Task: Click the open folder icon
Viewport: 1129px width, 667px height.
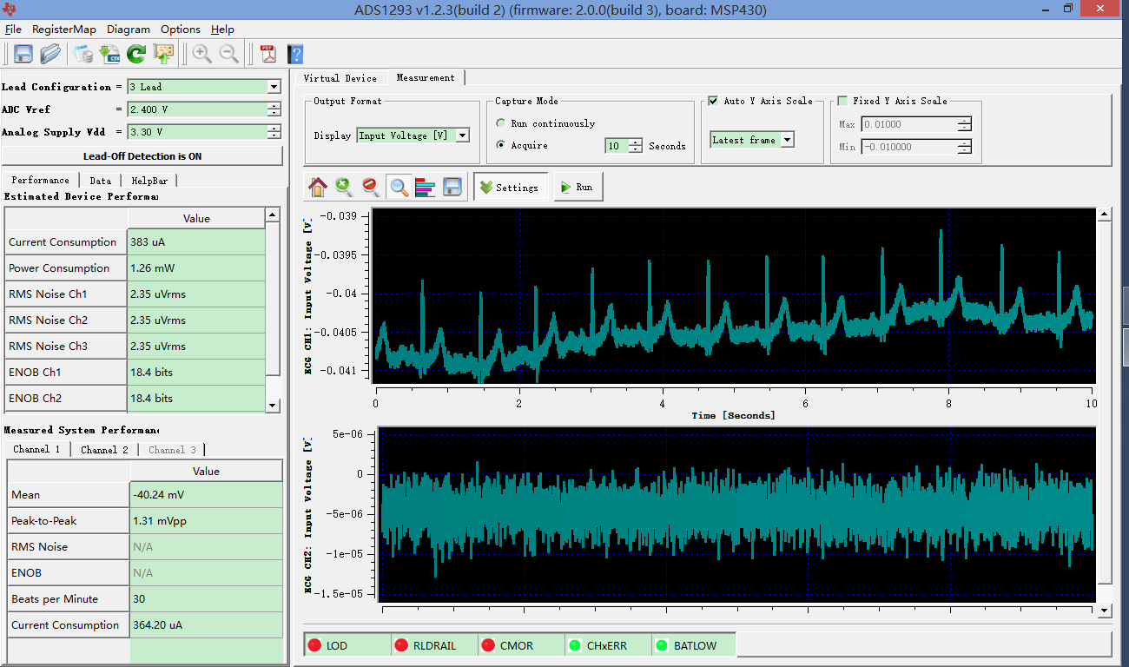Action: (50, 54)
